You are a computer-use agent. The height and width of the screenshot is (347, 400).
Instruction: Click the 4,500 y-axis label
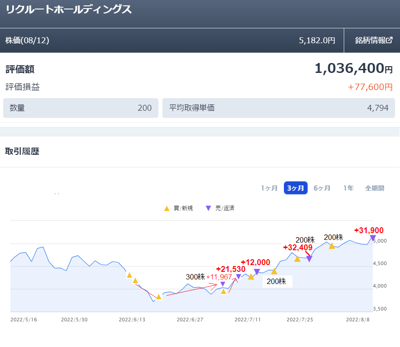coord(380,263)
